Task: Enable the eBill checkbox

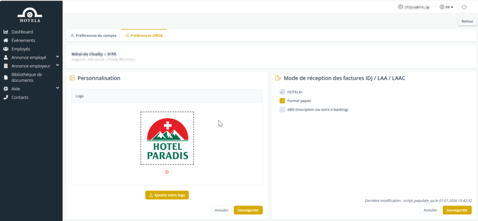Action: (282, 110)
